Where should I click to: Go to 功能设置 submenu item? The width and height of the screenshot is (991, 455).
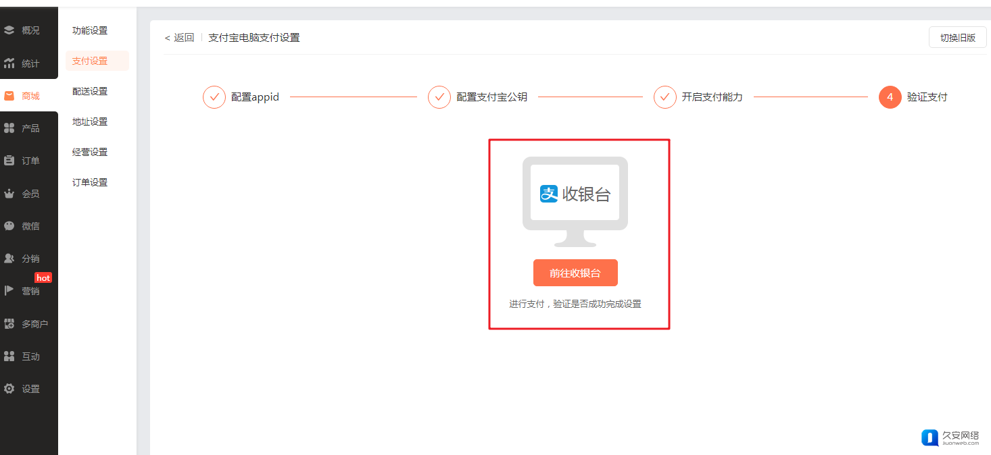click(x=90, y=30)
